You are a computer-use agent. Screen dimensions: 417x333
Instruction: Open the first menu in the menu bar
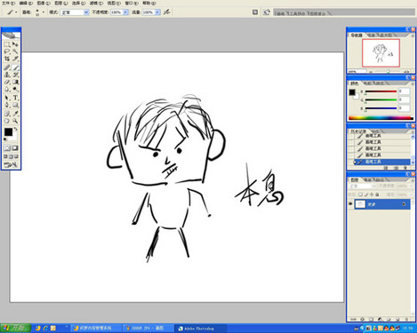tap(8, 3)
